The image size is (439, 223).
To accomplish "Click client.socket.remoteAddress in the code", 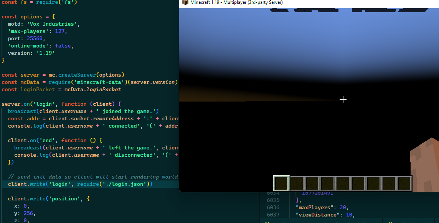I will tap(91, 118).
